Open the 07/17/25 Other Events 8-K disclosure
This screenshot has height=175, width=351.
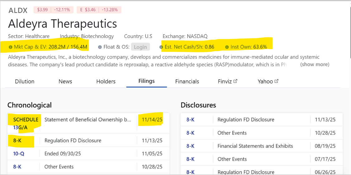pos(190,159)
